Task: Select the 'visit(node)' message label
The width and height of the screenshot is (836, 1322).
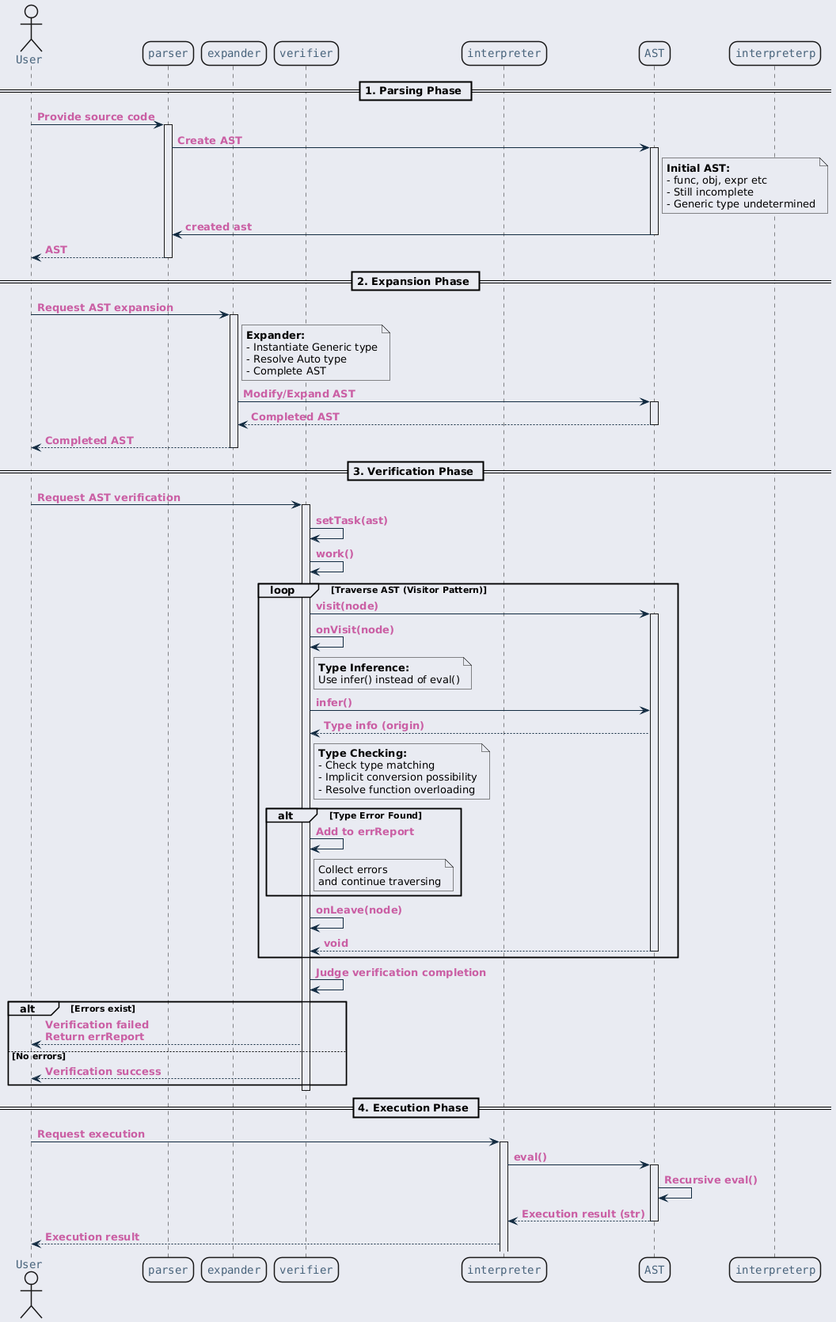Action: coord(347,606)
